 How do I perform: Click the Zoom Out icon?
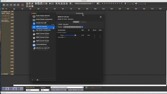click(59, 4)
